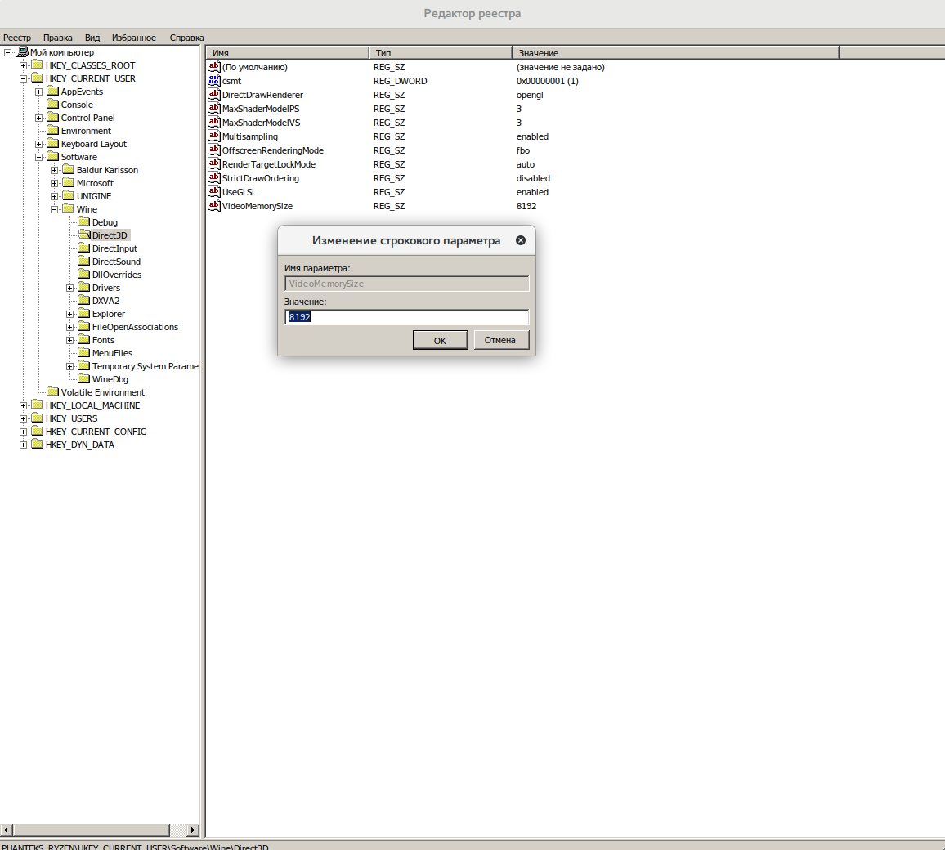Expand the Fonts key
The image size is (945, 850).
(70, 340)
